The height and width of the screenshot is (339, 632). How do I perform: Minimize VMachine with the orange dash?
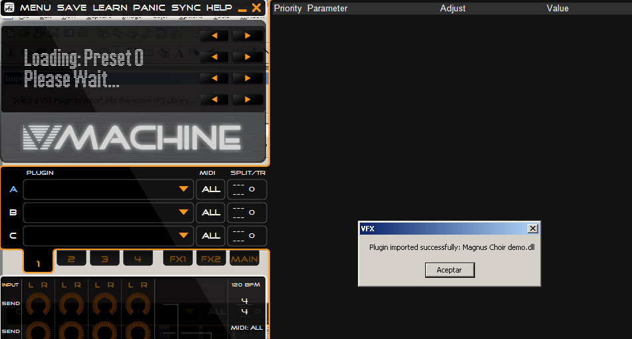242,10
